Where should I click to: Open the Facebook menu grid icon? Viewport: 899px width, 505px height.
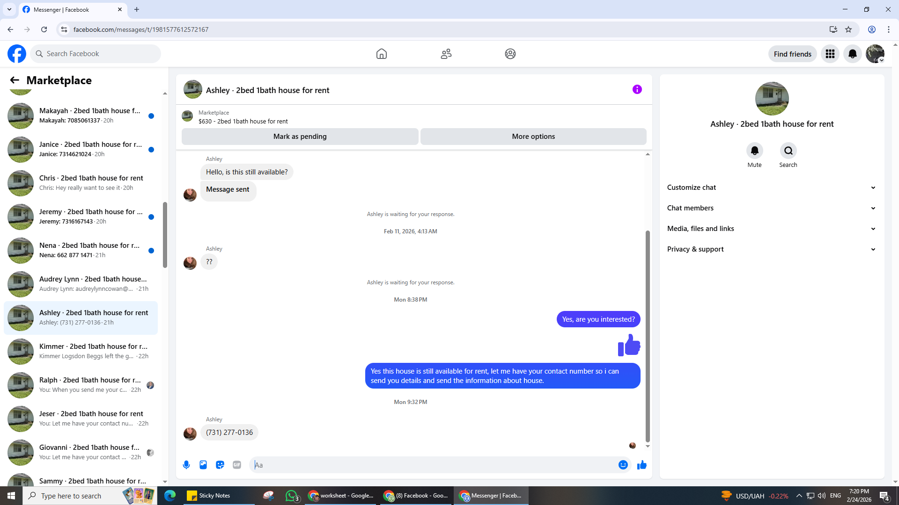830,54
